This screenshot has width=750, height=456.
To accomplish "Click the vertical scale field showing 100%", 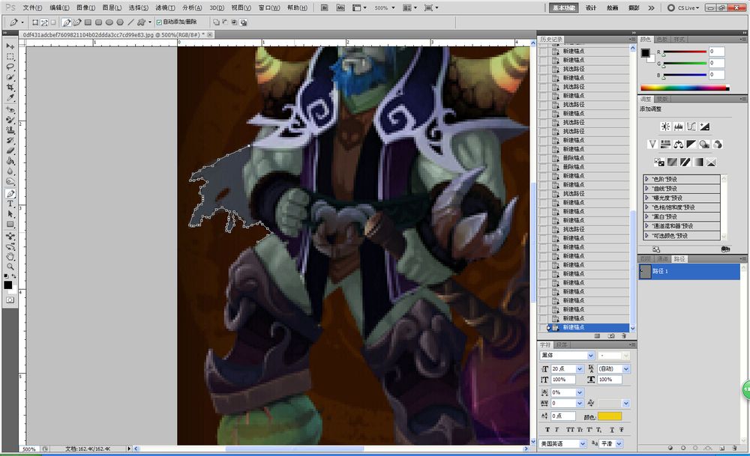I will [562, 380].
